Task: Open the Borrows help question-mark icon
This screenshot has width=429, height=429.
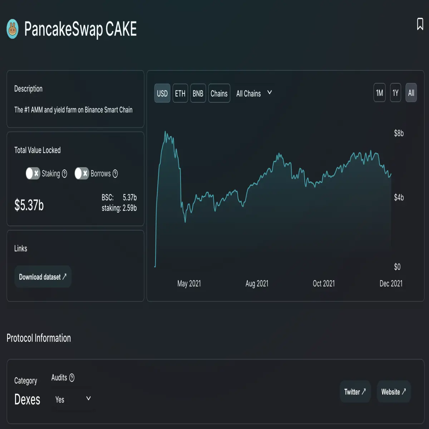Action: tap(115, 174)
